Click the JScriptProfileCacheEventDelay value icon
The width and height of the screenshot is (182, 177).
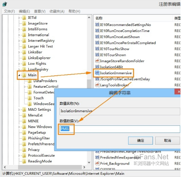(97, 79)
